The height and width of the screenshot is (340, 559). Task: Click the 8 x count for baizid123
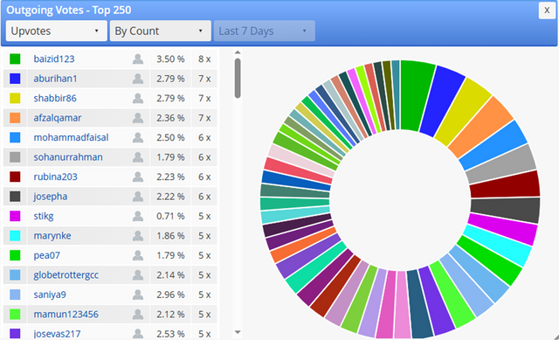click(x=204, y=59)
